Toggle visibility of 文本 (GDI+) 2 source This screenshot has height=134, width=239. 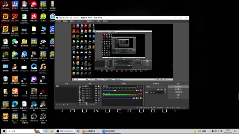pos(96,98)
